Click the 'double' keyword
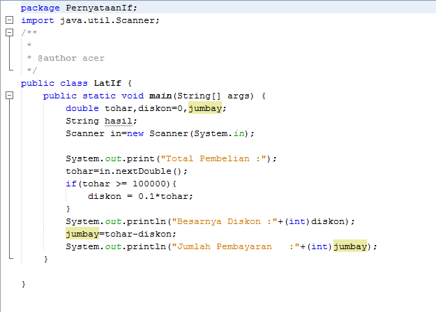The width and height of the screenshot is (436, 312). pos(82,108)
